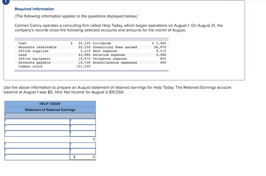Select third amount field above subtotal zero

83,134
